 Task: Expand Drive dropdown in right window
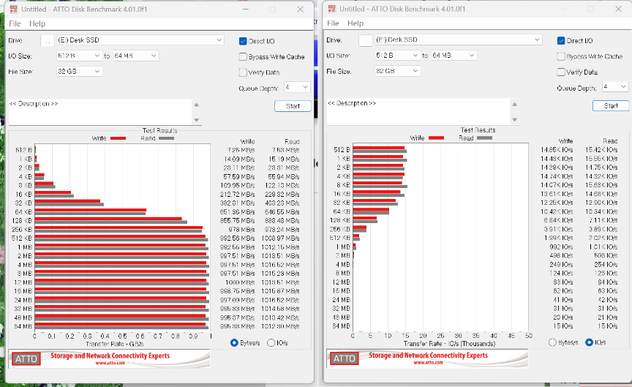pyautogui.click(x=459, y=40)
